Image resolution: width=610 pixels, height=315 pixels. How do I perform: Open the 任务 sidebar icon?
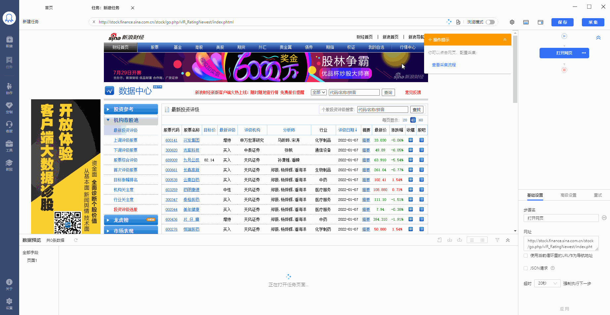(9, 62)
